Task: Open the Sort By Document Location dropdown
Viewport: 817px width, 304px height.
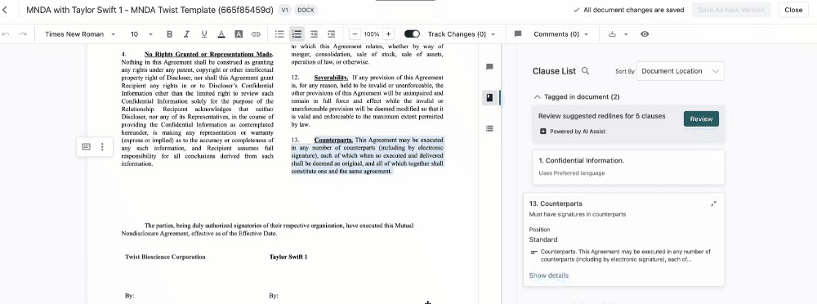Action: (x=680, y=71)
